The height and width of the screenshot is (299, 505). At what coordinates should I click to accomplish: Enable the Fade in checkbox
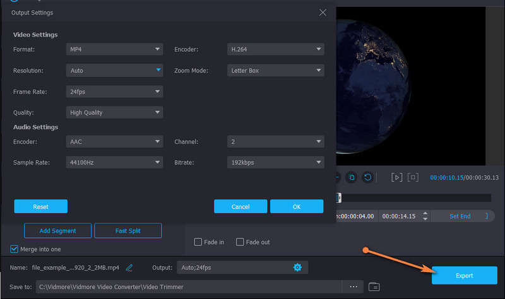[x=198, y=242]
